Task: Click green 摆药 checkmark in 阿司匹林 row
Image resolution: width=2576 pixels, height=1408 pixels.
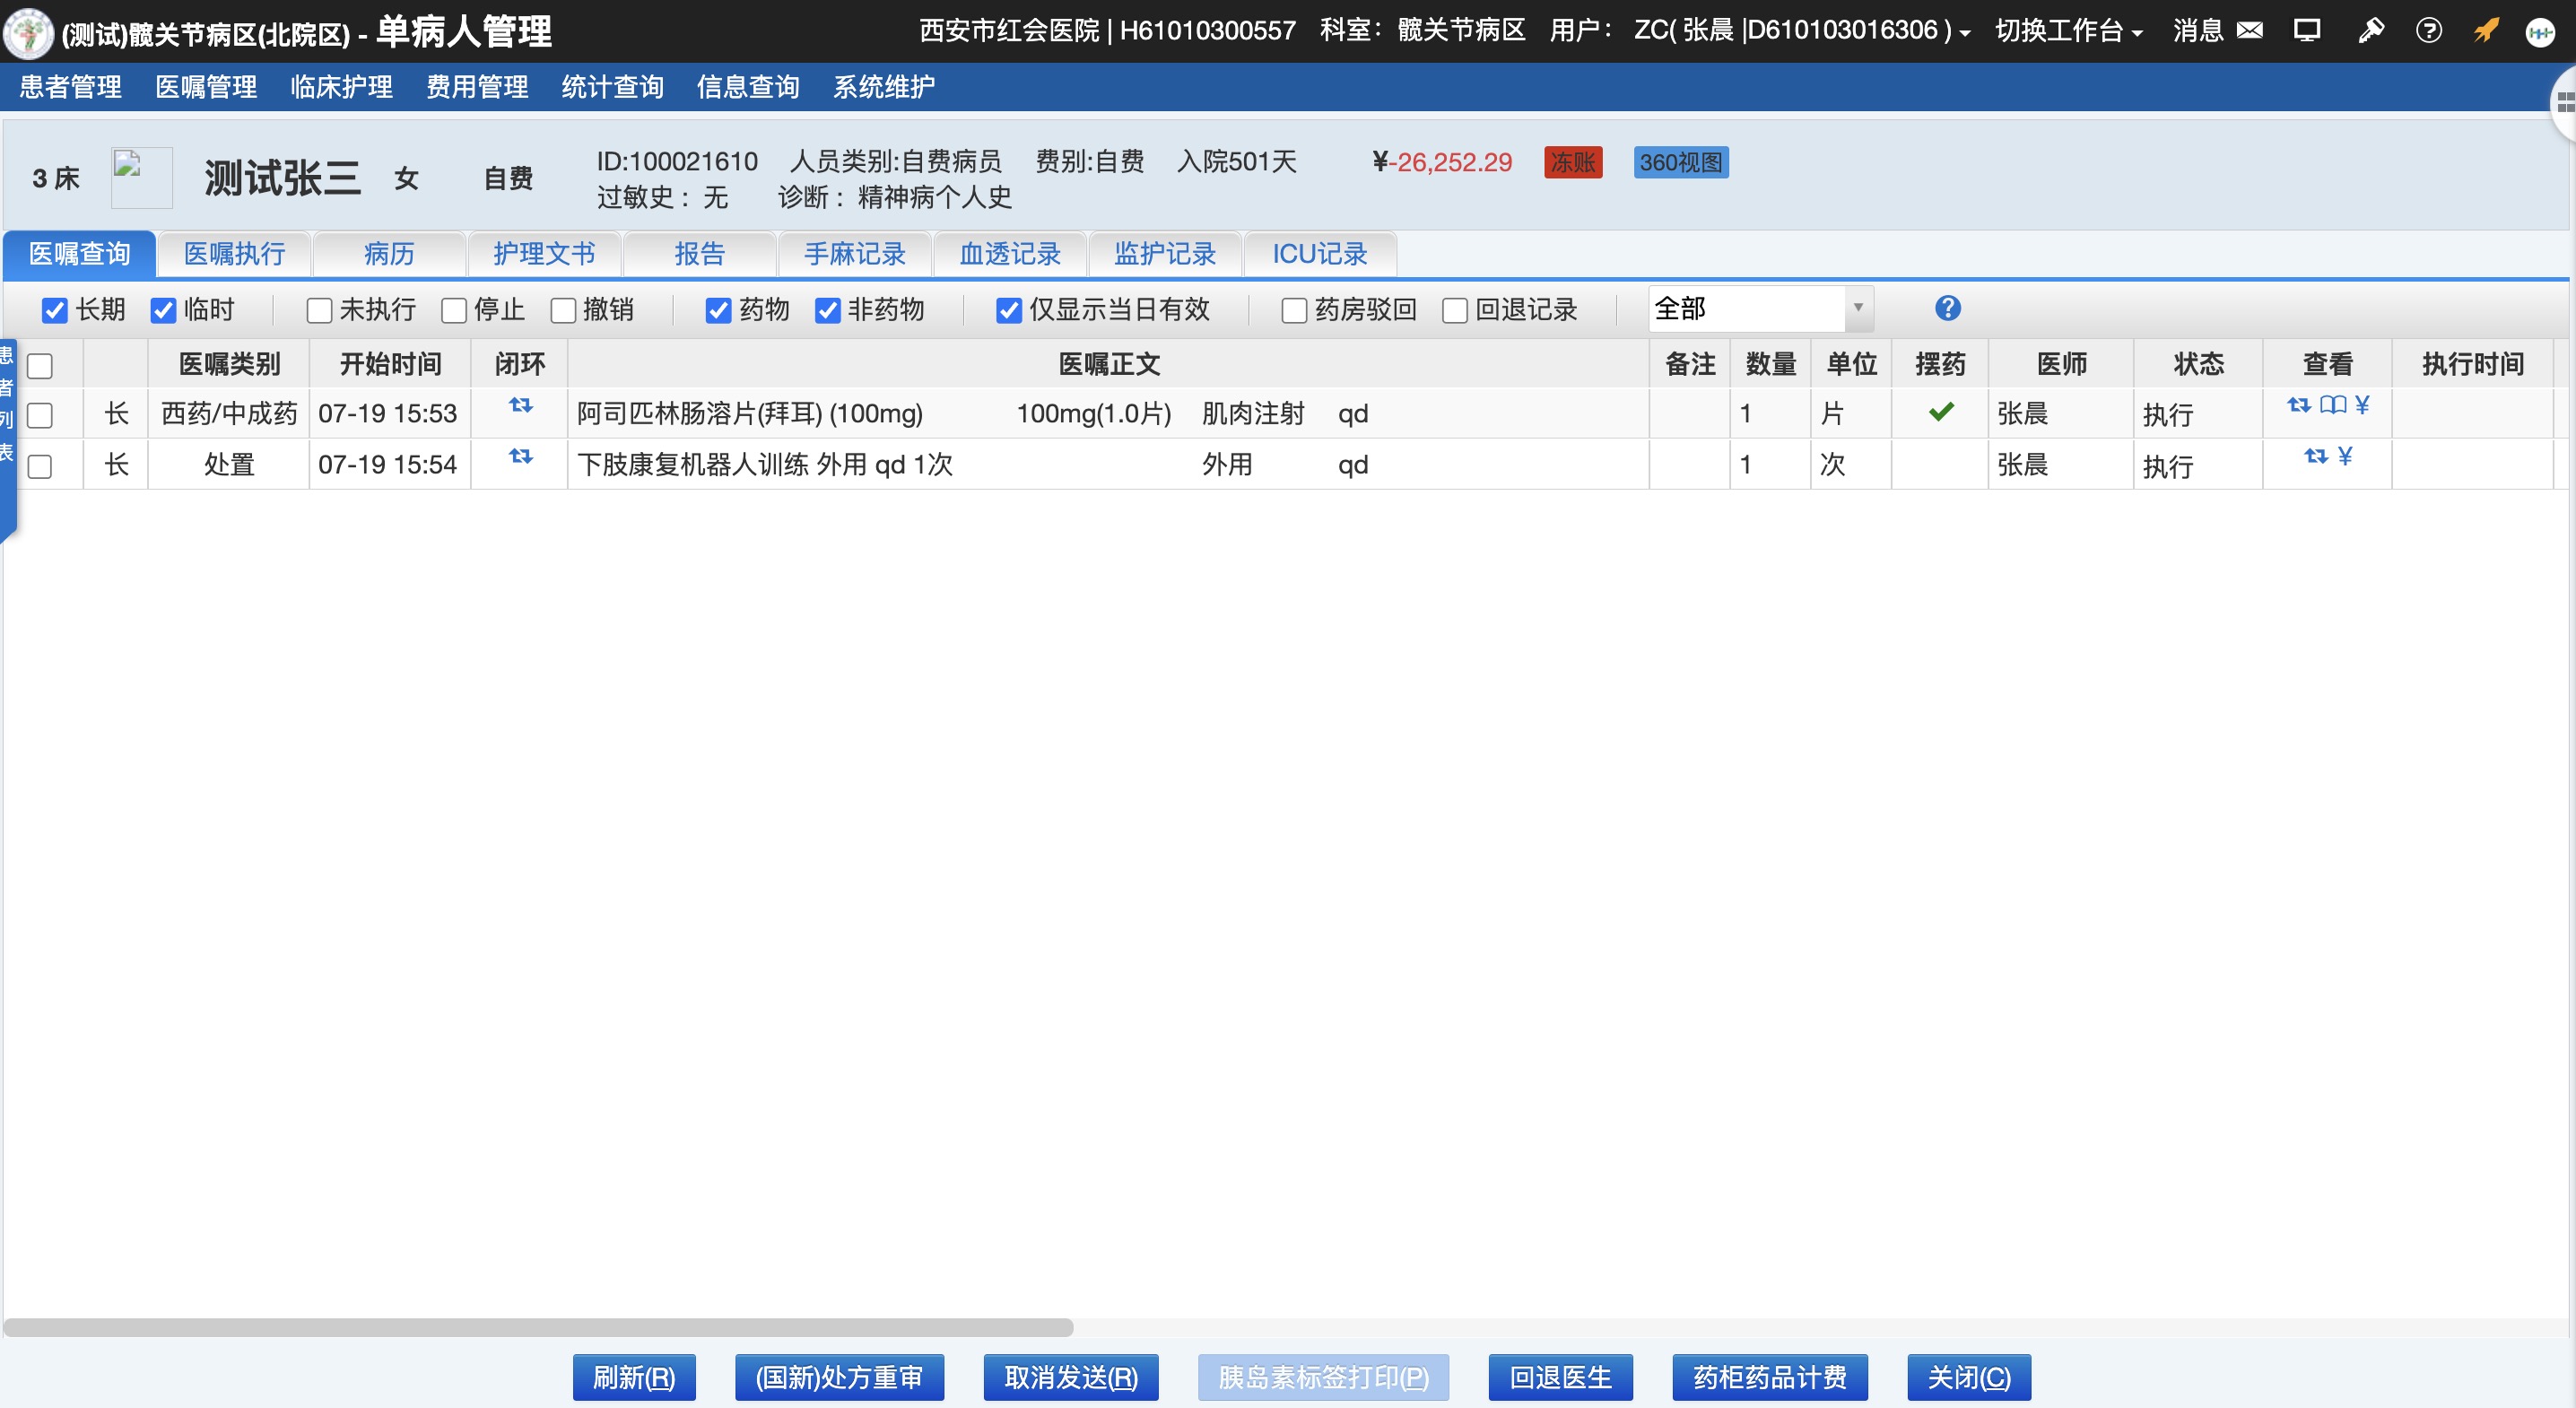Action: pos(1942,411)
